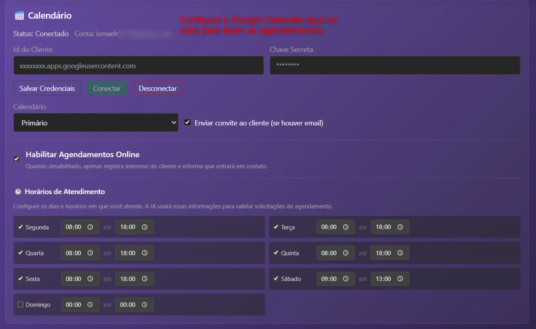Click clock icon in Quinta end time

tap(400, 253)
